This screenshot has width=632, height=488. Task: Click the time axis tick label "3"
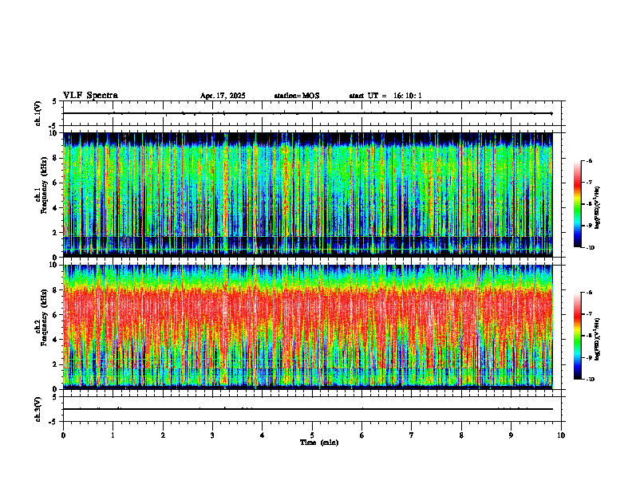pos(212,435)
